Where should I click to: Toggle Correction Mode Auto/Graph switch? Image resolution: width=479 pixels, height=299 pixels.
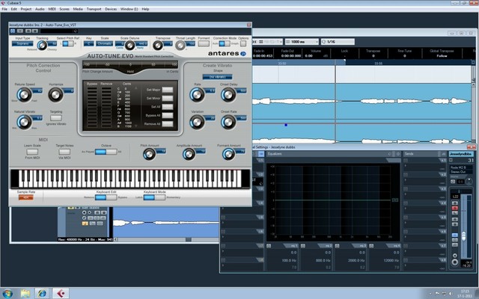pyautogui.click(x=225, y=43)
